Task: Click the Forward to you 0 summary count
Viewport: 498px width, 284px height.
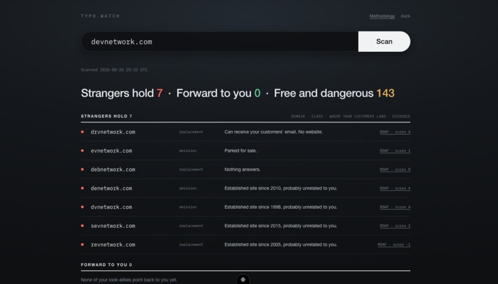Action: pos(218,93)
